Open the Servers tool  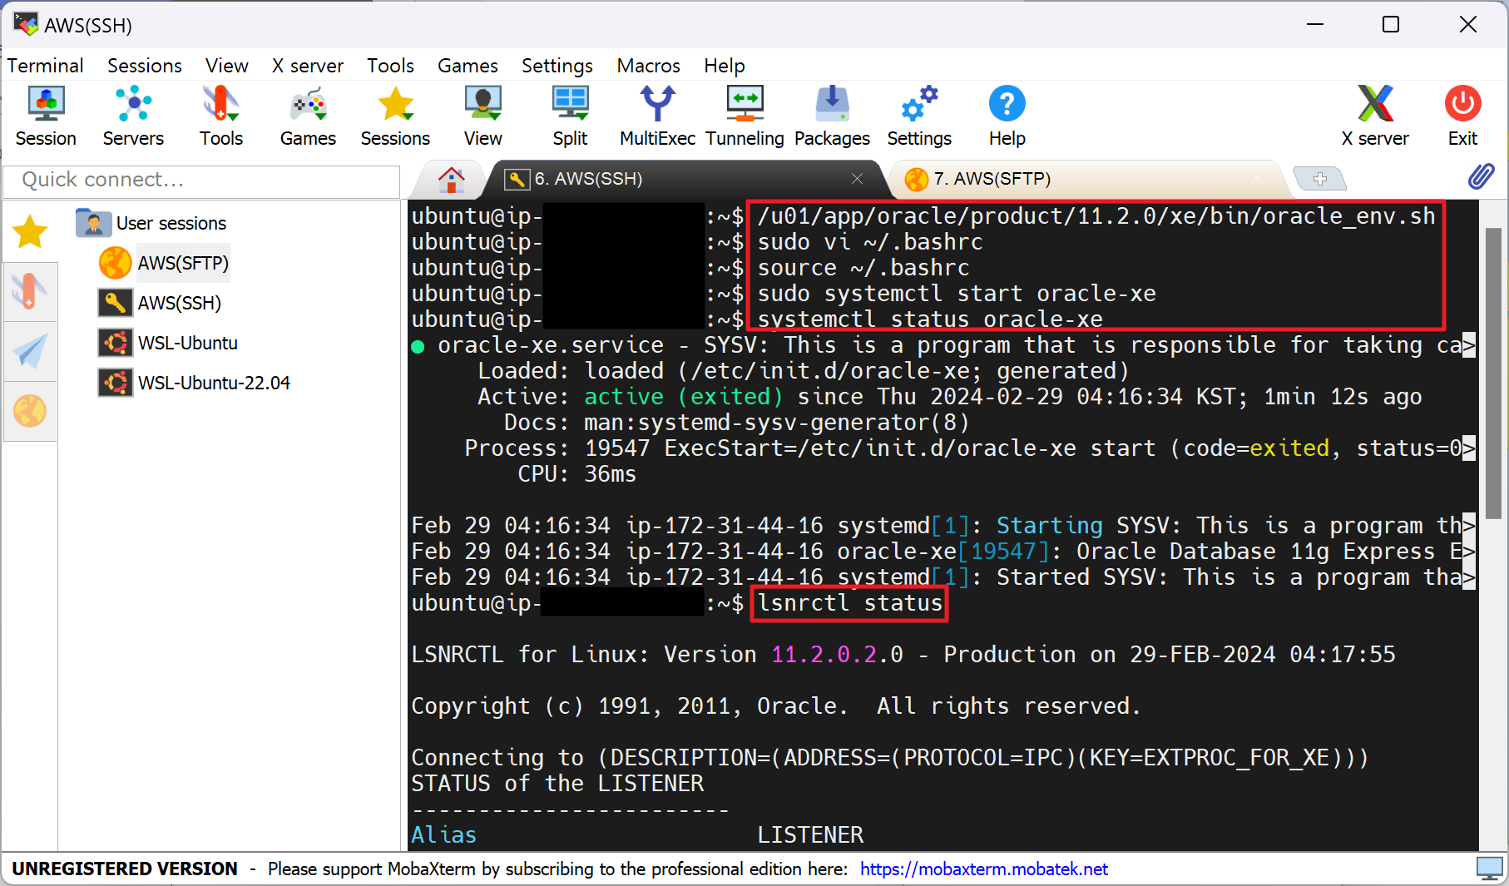pyautogui.click(x=133, y=116)
